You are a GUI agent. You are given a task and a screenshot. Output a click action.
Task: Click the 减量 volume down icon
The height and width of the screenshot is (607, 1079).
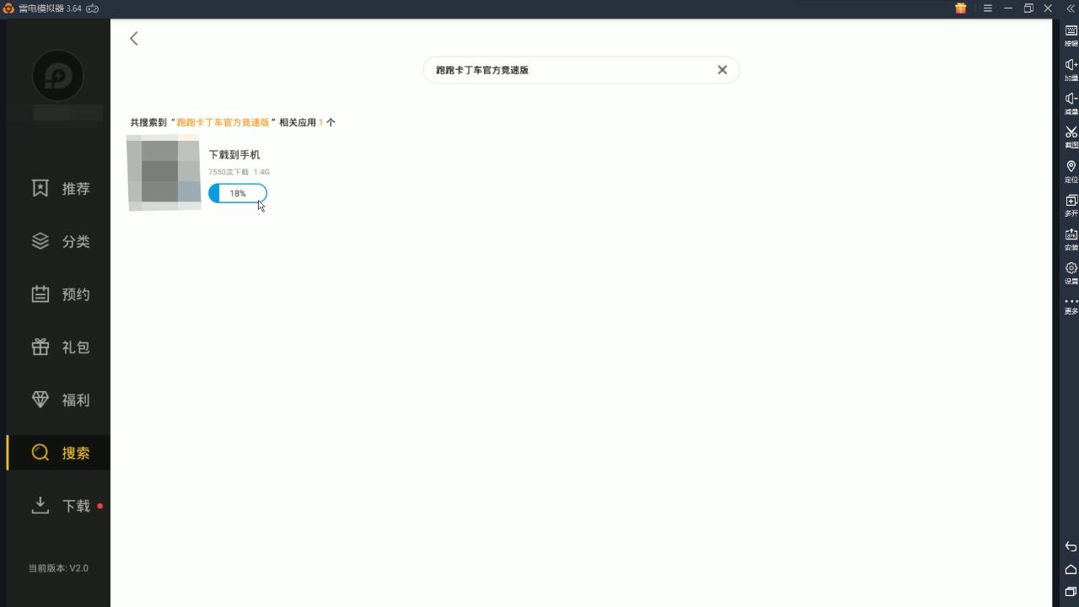pos(1071,103)
